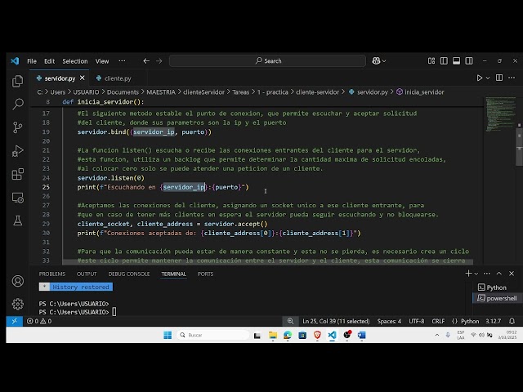
Task: Open the Copilot chat icon
Action: (x=376, y=61)
